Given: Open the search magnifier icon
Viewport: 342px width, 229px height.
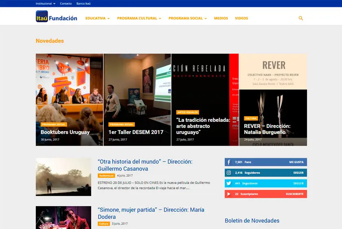Looking at the screenshot, I should click(x=301, y=18).
